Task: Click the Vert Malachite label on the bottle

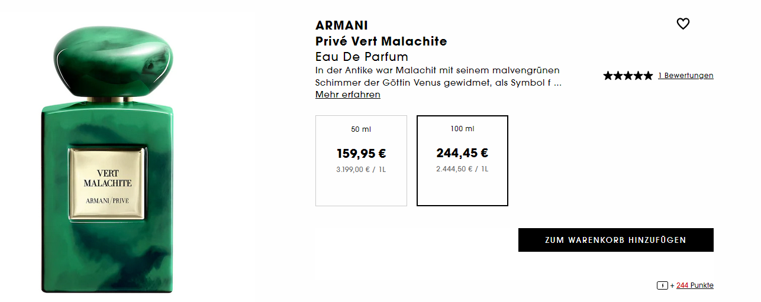Action: [107, 183]
